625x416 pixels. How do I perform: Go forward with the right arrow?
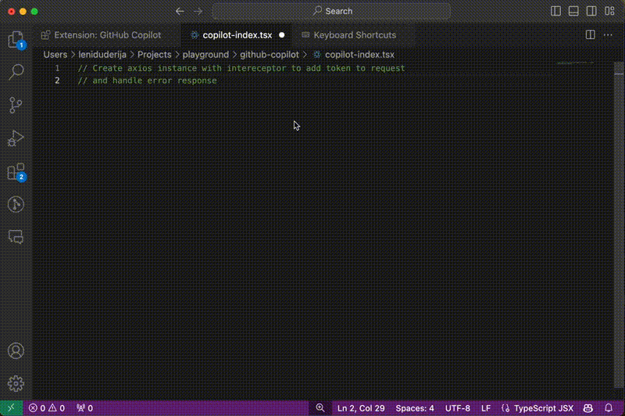click(198, 11)
